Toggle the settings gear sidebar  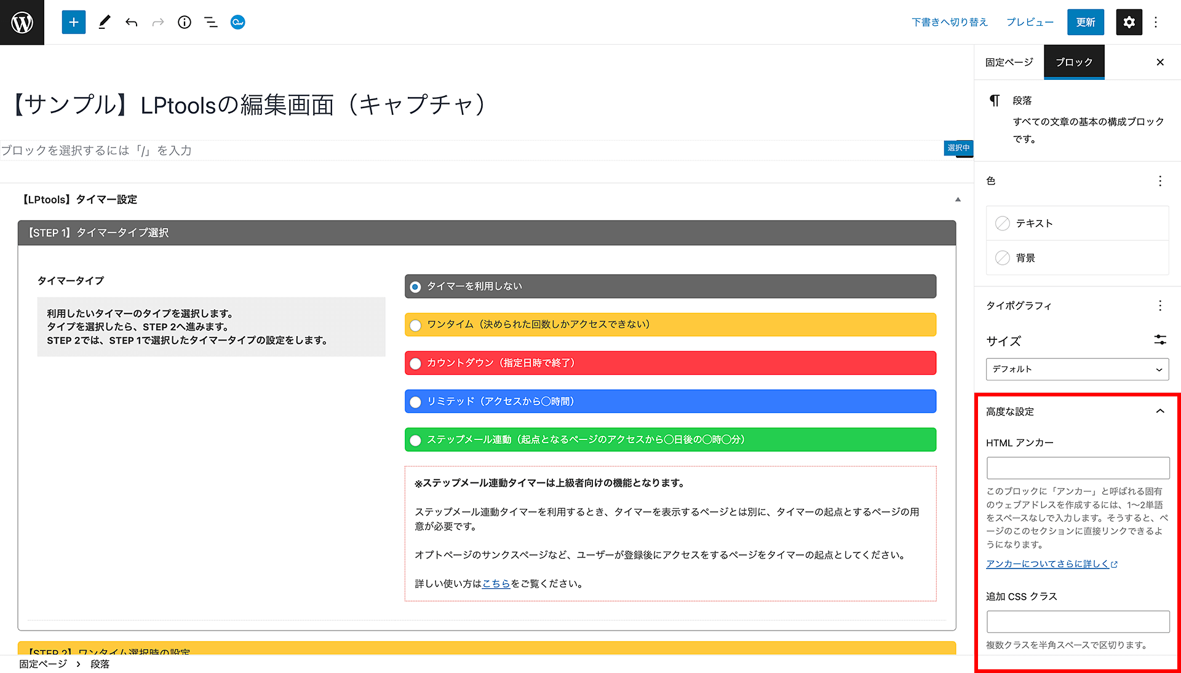click(x=1129, y=22)
